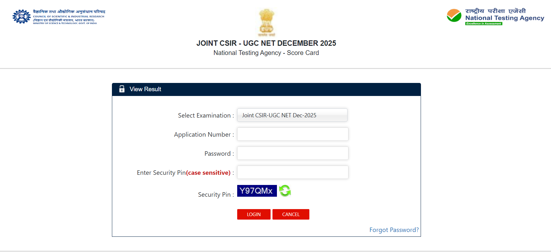Click the Score Card subtitle text

click(x=266, y=53)
